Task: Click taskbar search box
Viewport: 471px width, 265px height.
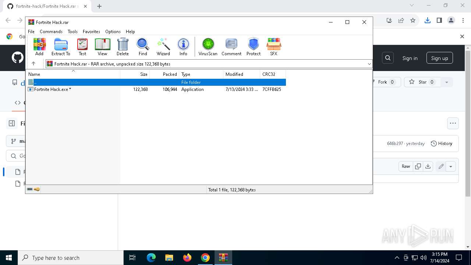Action: coord(71,258)
